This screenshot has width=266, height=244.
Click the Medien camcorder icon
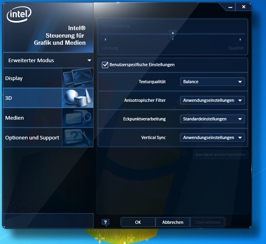78,118
